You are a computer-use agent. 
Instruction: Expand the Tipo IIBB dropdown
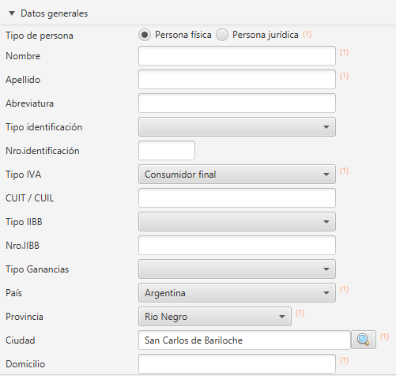[x=237, y=222]
